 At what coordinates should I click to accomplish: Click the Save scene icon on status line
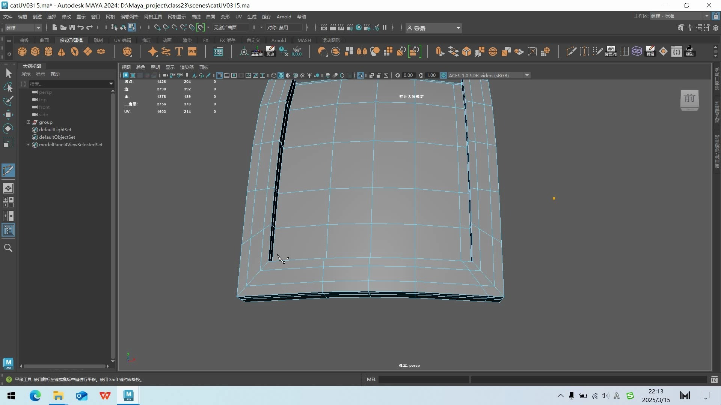[72, 28]
